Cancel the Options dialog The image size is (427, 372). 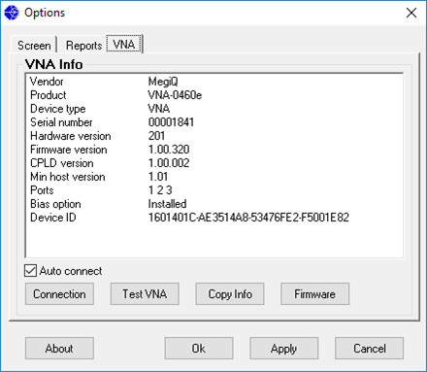[x=369, y=349]
